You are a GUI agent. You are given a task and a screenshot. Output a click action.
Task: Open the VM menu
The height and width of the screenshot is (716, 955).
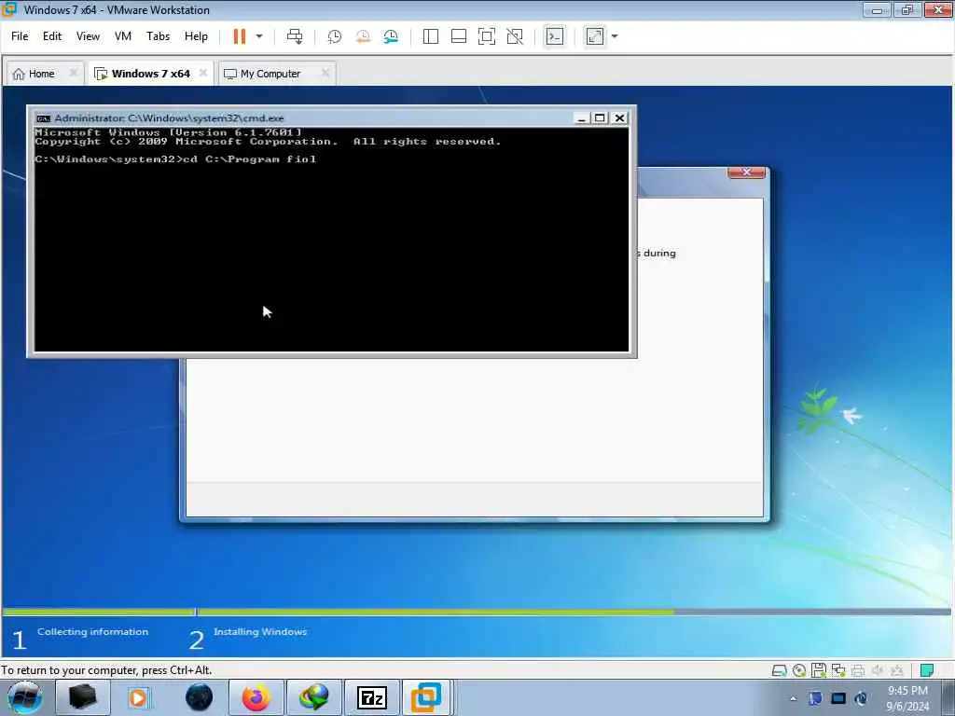123,36
